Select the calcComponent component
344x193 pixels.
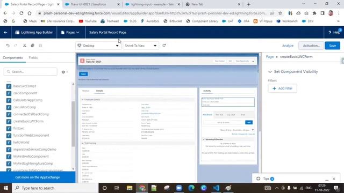pyautogui.click(x=25, y=93)
